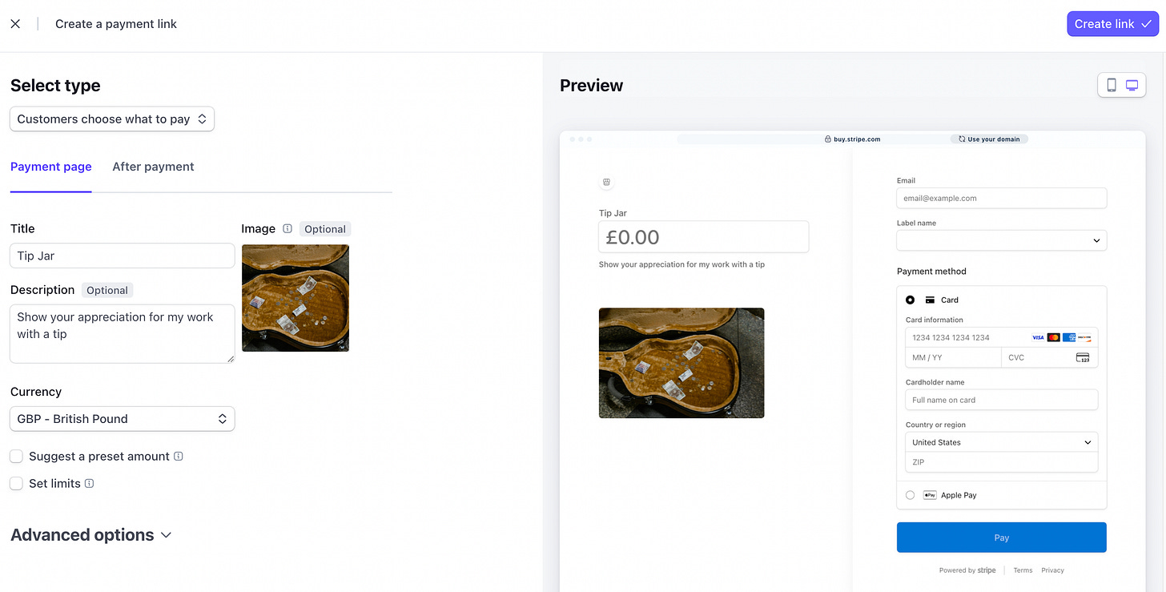Click the blue Pay button in preview

coord(1001,538)
